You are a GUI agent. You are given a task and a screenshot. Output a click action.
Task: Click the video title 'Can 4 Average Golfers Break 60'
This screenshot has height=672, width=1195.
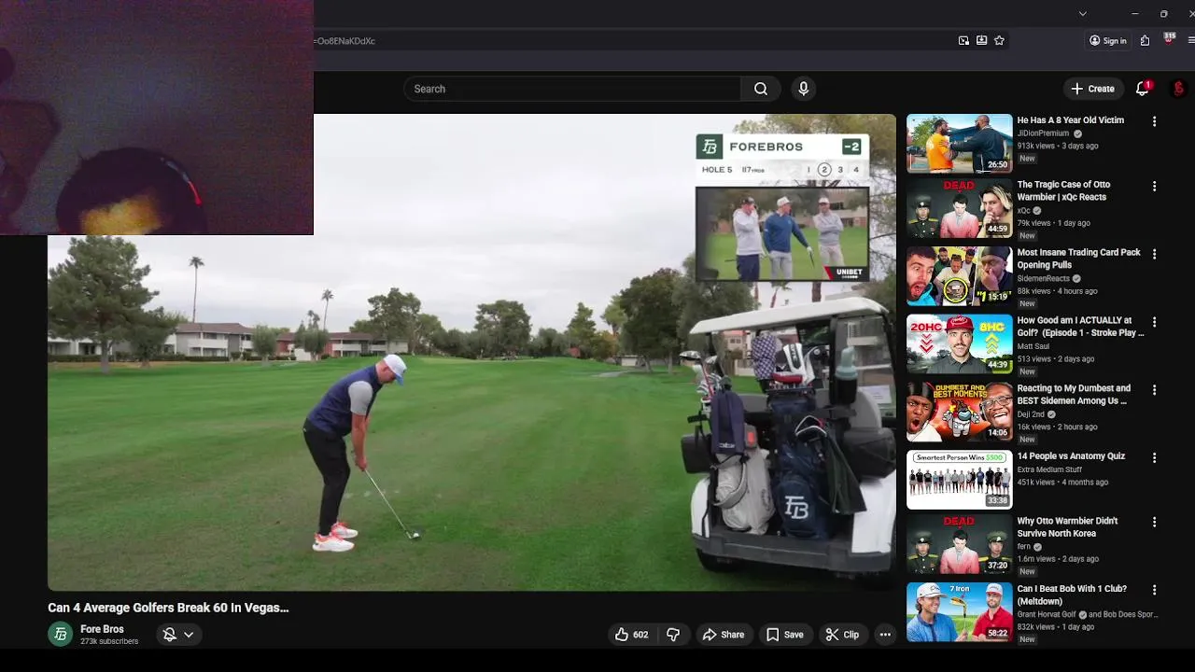[x=168, y=608]
